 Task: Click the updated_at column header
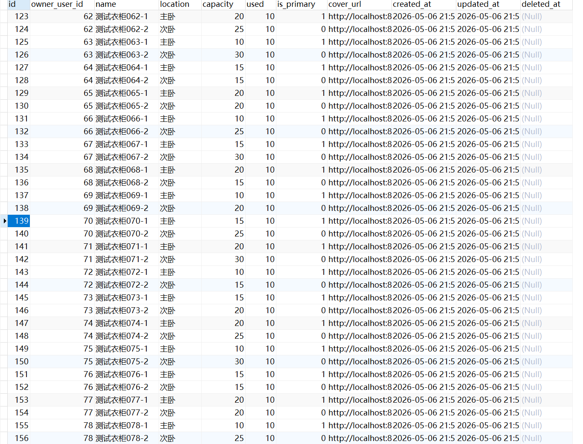tap(488, 4)
